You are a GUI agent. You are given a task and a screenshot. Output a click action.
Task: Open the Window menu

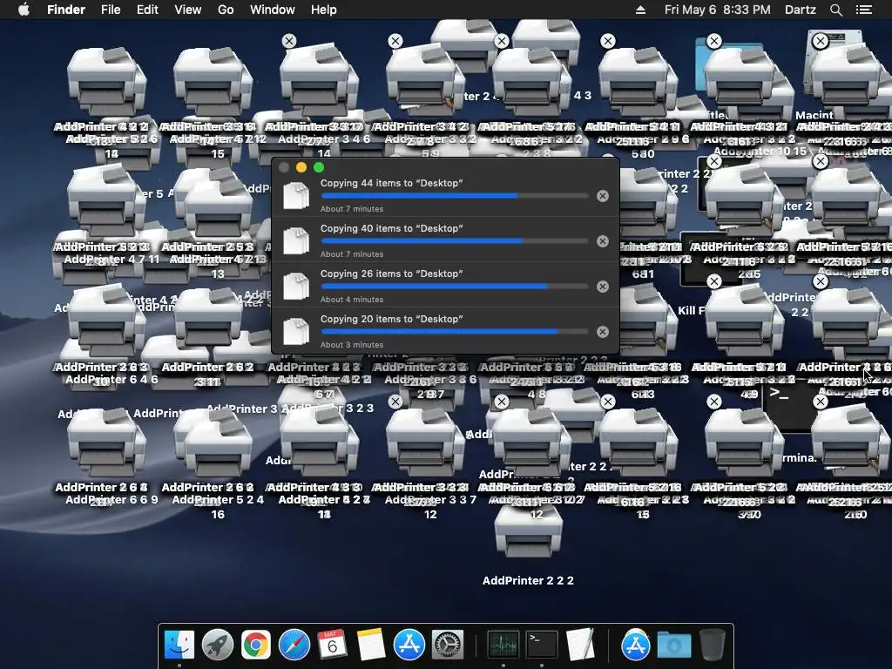pos(273,10)
